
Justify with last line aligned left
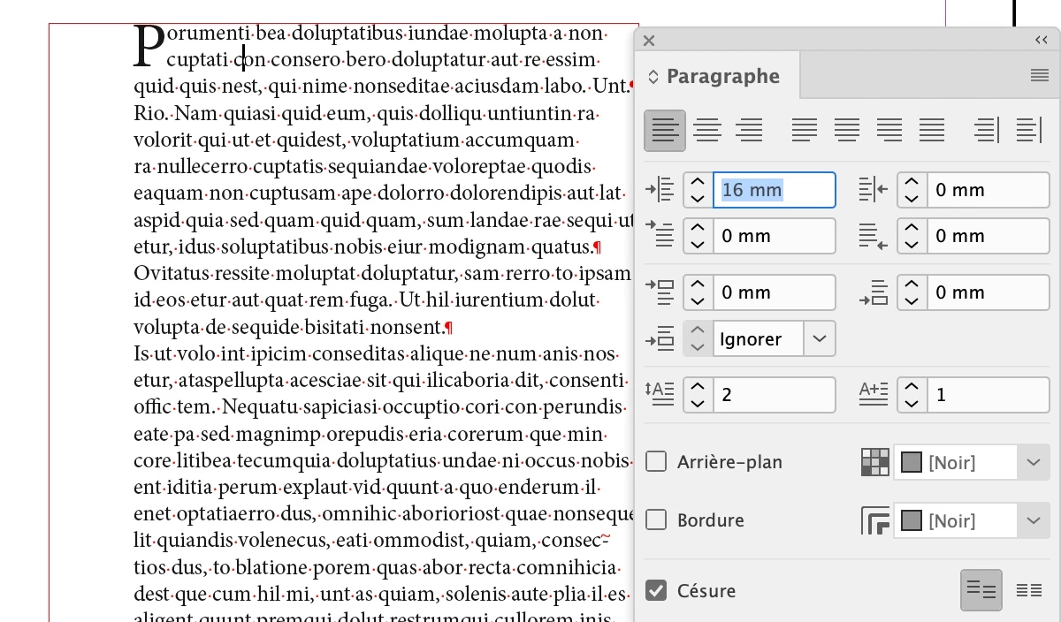805,131
